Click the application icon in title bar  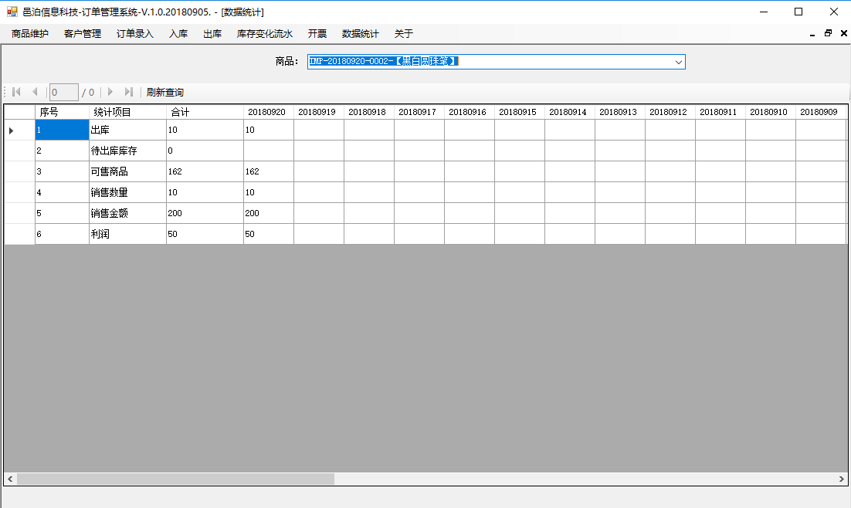pyautogui.click(x=12, y=12)
